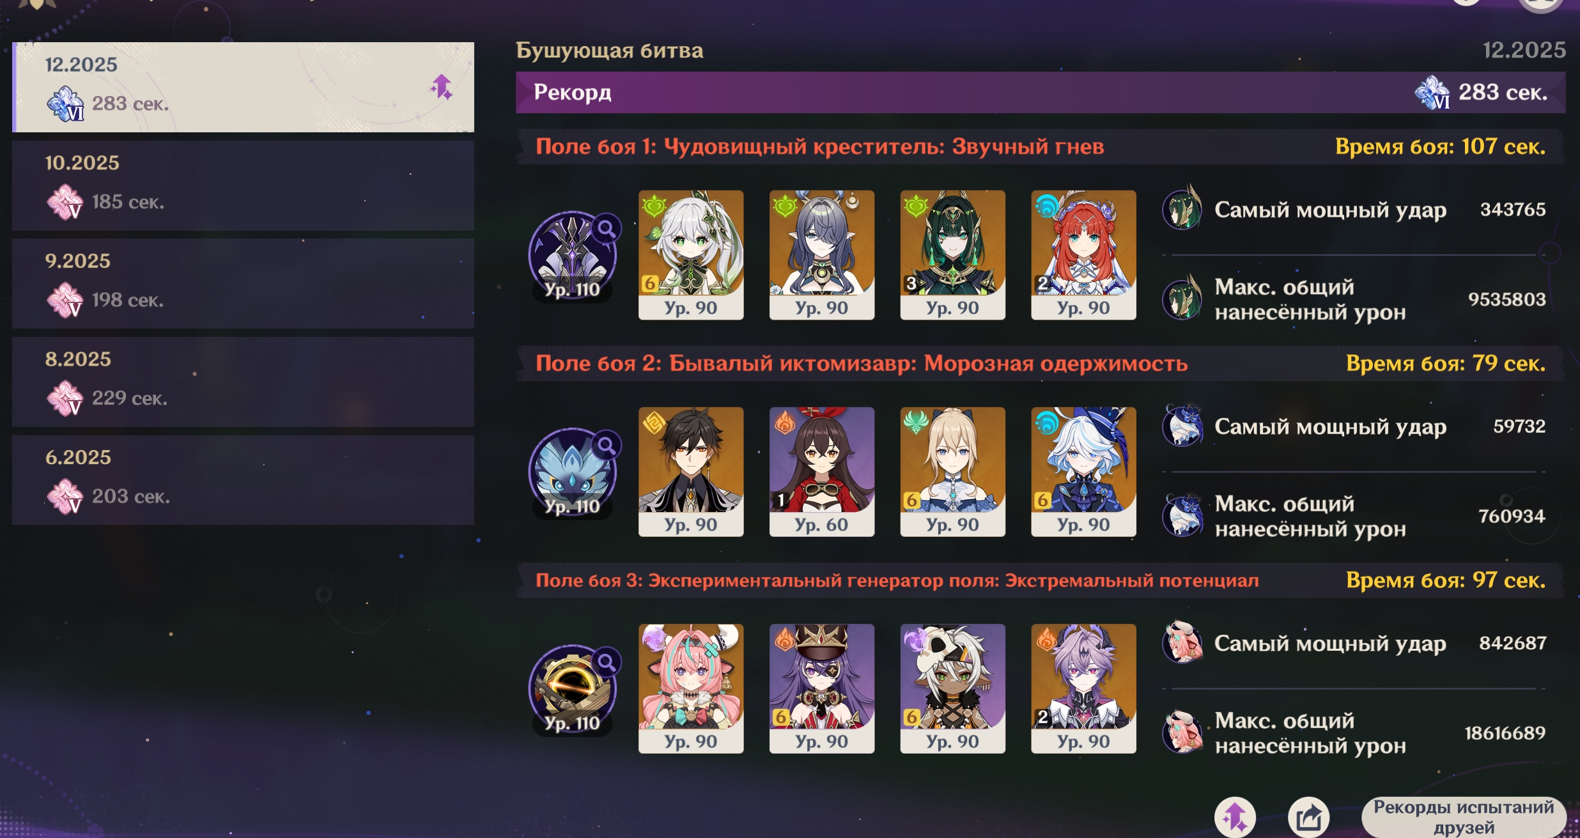Click the avatar beside 18616689 total damage
The image size is (1580, 838).
tap(1182, 732)
